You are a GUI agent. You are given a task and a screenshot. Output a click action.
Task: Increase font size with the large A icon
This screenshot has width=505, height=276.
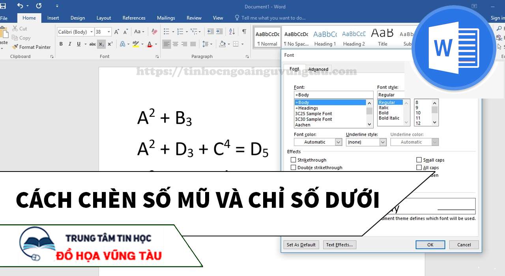pos(117,32)
